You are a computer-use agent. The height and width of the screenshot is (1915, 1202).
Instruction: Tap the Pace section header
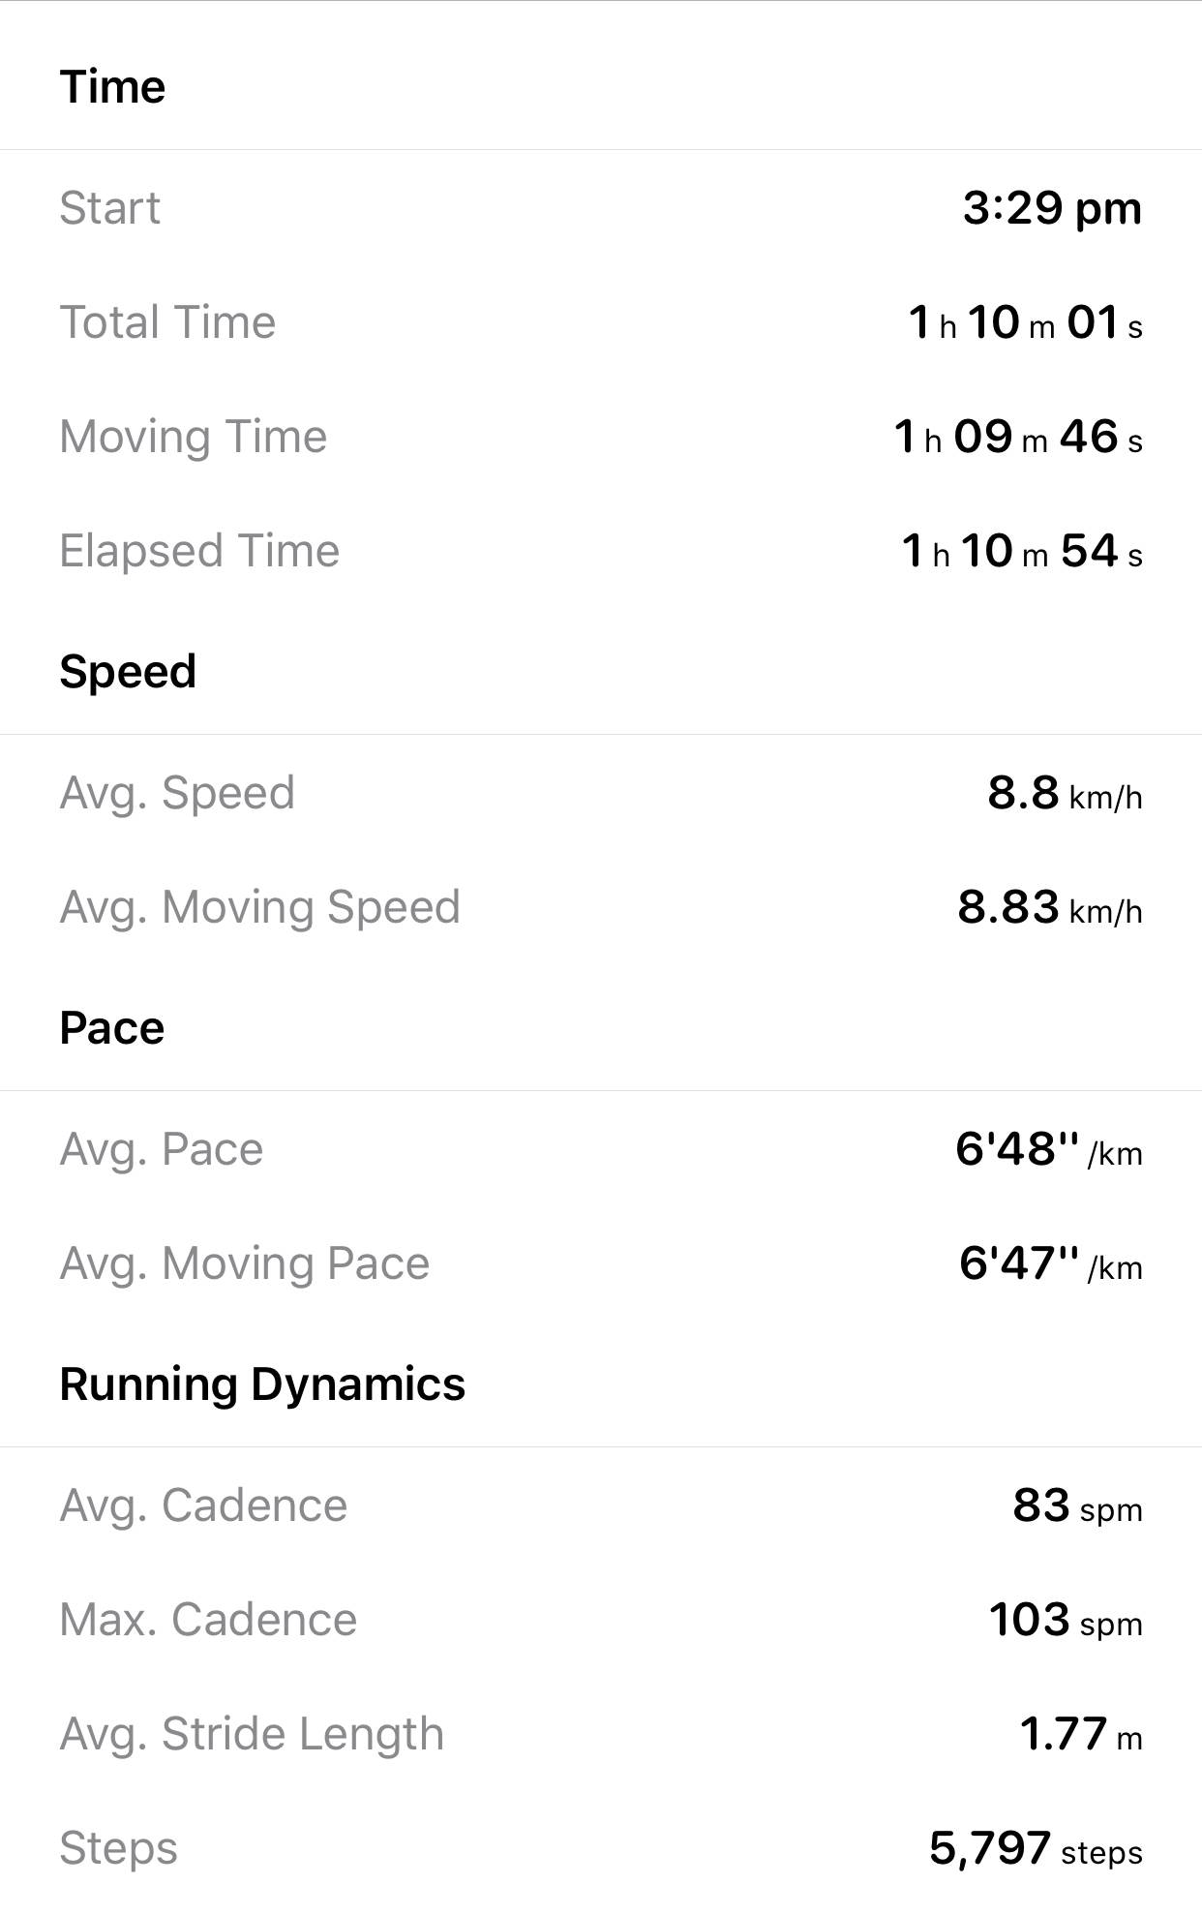tap(112, 1028)
